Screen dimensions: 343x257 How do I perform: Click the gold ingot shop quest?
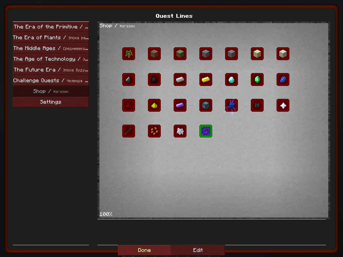click(x=206, y=79)
